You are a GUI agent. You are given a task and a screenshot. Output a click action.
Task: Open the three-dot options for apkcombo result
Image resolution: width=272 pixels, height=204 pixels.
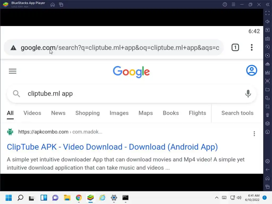(x=254, y=134)
